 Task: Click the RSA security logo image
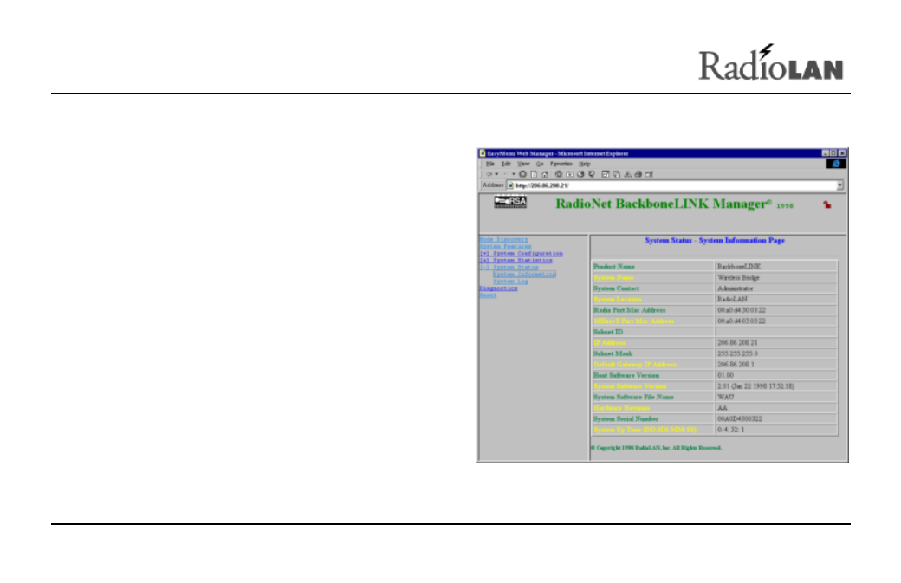[x=510, y=202]
